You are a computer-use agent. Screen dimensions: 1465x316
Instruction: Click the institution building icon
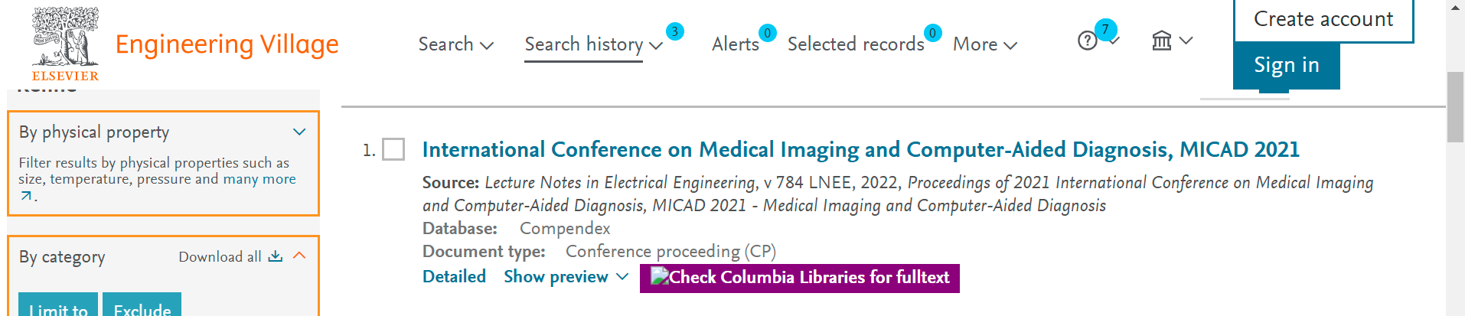pyautogui.click(x=1162, y=41)
